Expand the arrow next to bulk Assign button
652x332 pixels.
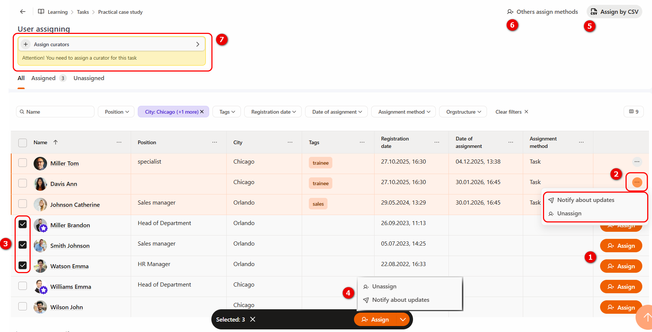(403, 319)
